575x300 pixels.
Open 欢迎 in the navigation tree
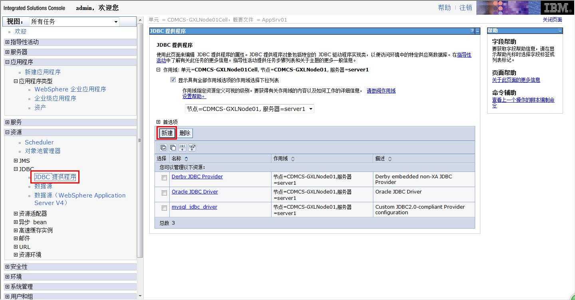(x=20, y=32)
